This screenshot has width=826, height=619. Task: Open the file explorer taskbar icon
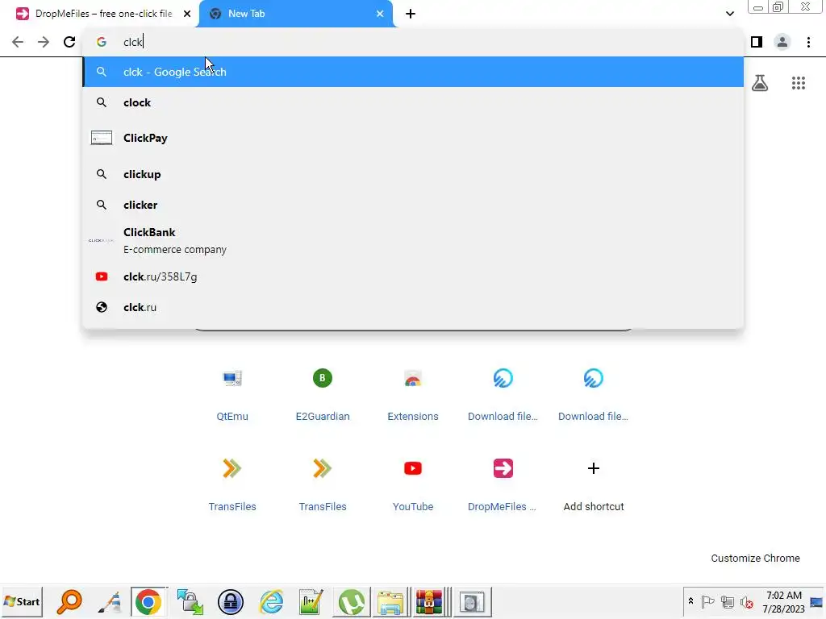tap(390, 602)
